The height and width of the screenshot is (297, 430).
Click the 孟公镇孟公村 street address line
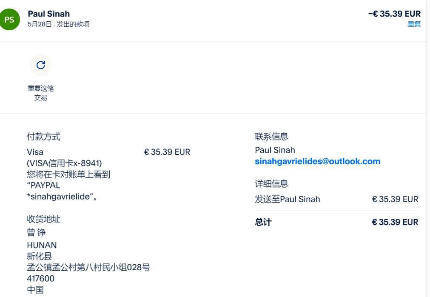point(88,268)
